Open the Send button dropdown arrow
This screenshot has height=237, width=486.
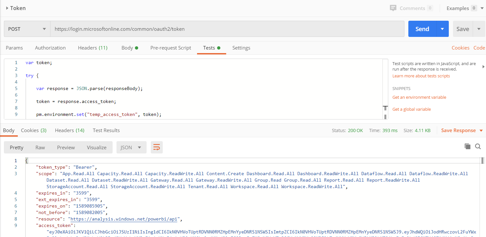click(x=442, y=29)
